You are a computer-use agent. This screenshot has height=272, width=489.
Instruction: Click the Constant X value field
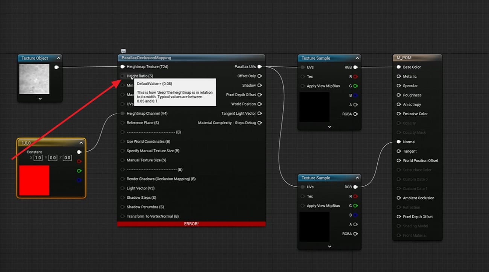click(38, 158)
